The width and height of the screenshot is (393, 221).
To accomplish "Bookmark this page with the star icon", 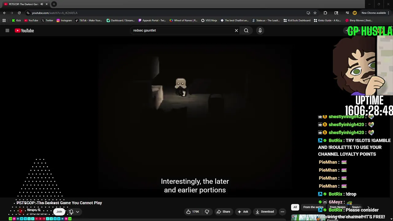I will tap(315, 13).
